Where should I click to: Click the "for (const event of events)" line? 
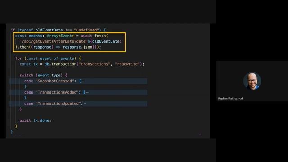(x=48, y=58)
